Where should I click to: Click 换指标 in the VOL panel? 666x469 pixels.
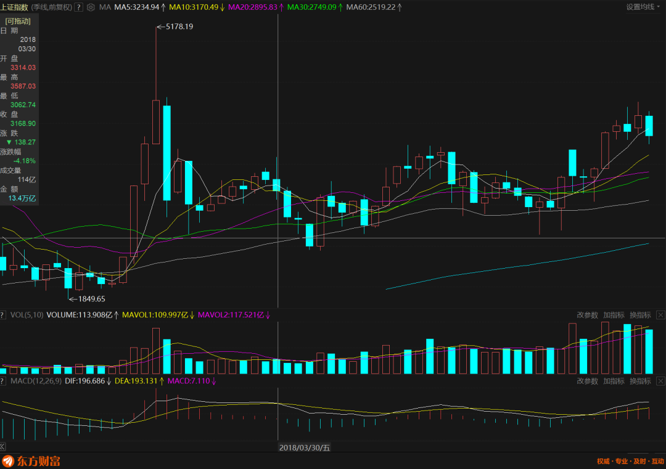640,315
